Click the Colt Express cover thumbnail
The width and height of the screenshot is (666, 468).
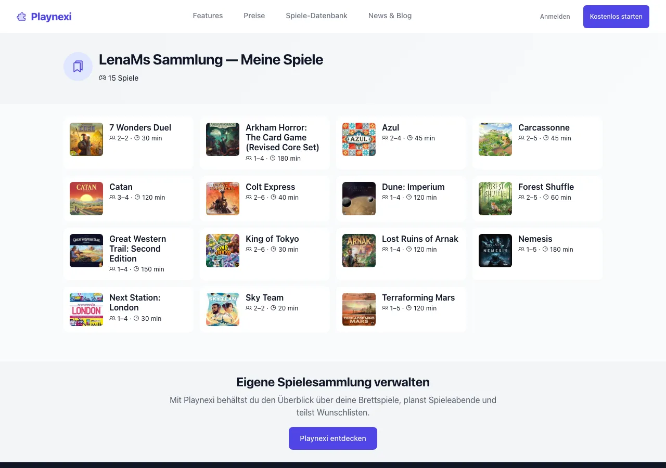point(223,199)
